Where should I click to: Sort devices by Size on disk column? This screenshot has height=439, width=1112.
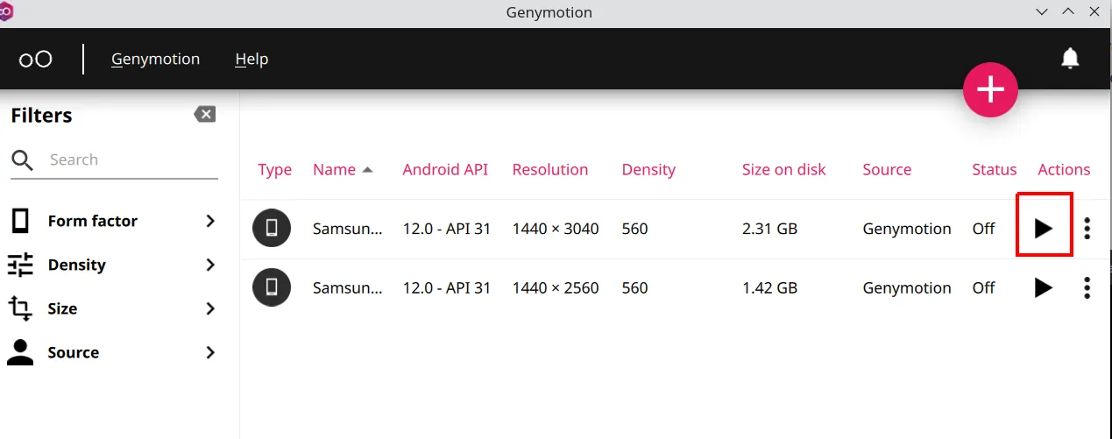[783, 169]
